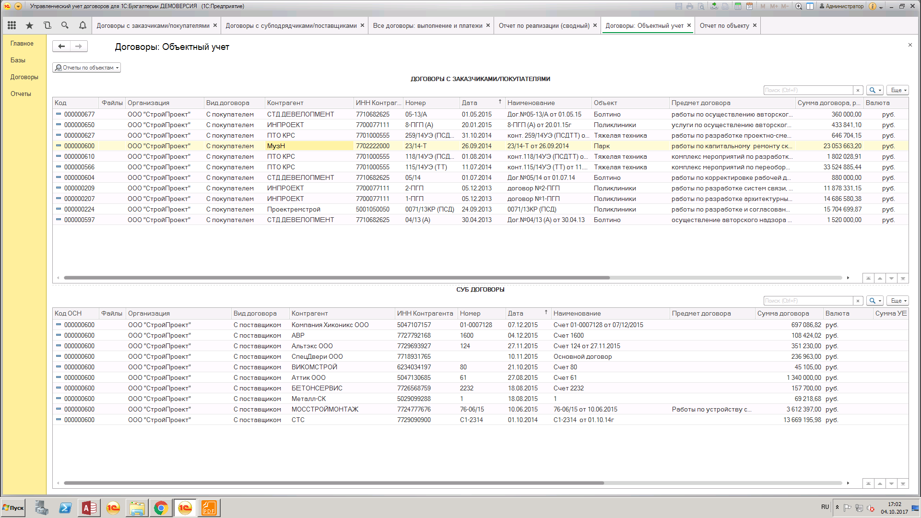Open the notifications bell icon
The image size is (921, 518).
click(83, 25)
